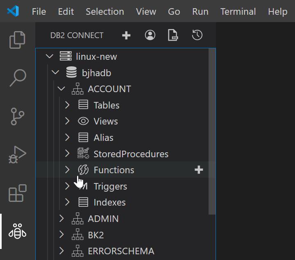Open the Source Control view
Screen dimensions: 295x260
coord(18,116)
